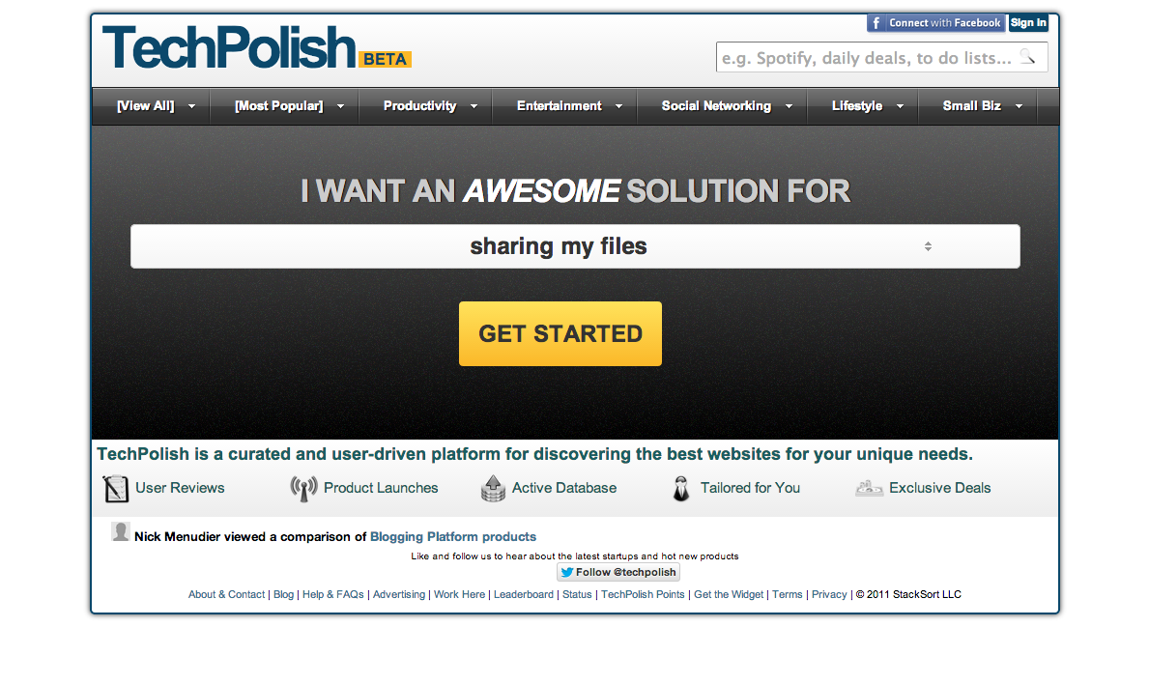Expand the [View All] dropdown arrow
Image resolution: width=1149 pixels, height=684 pixels.
tap(192, 107)
